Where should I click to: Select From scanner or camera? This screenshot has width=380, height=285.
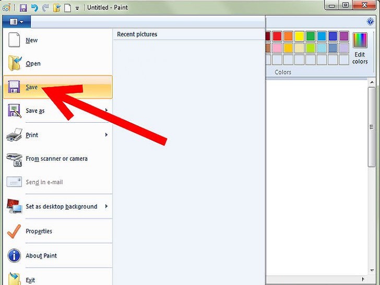pos(57,159)
